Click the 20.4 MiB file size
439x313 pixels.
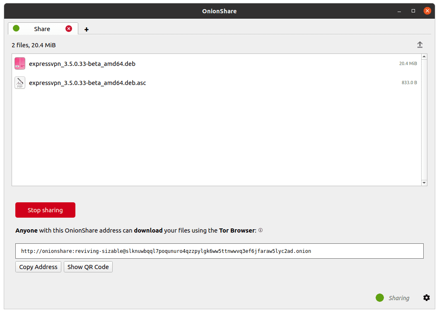(408, 63)
